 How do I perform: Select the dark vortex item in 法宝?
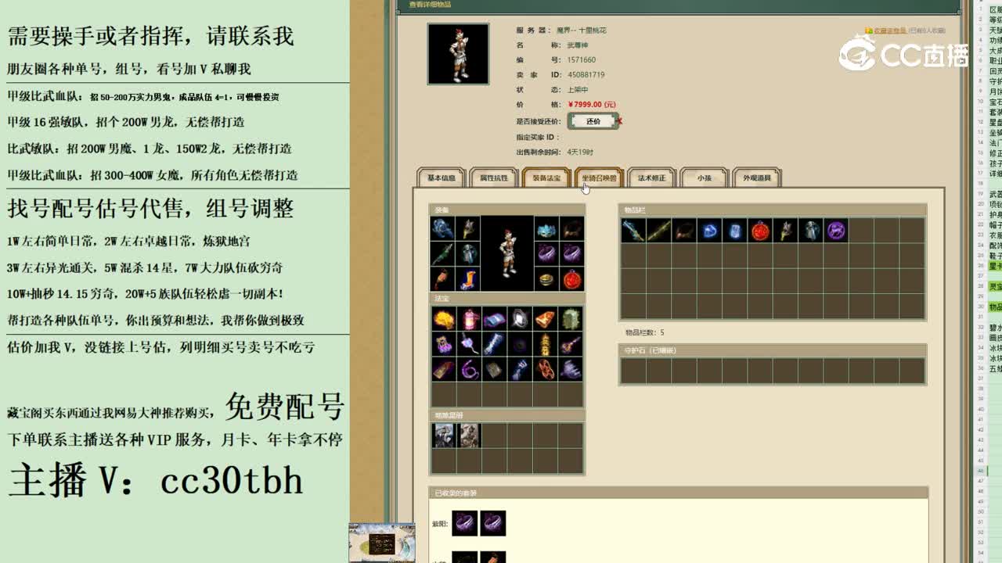[519, 343]
